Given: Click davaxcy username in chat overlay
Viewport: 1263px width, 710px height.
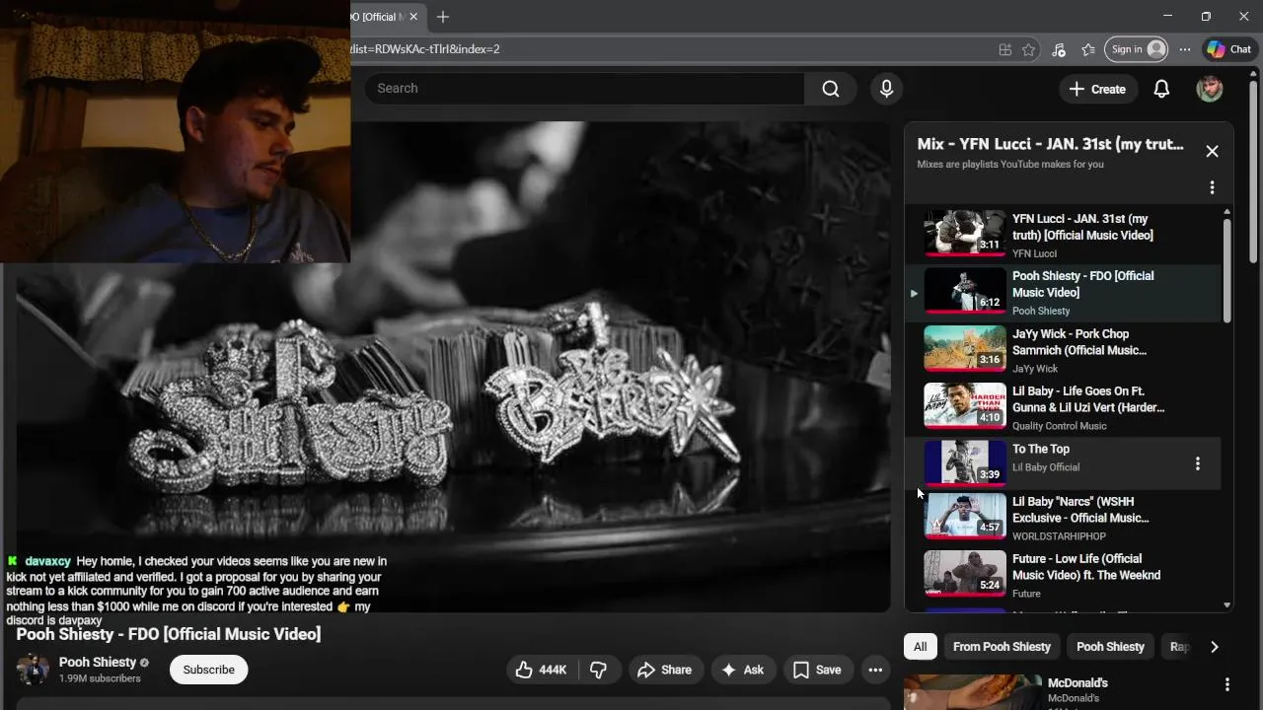Looking at the screenshot, I should 47,561.
